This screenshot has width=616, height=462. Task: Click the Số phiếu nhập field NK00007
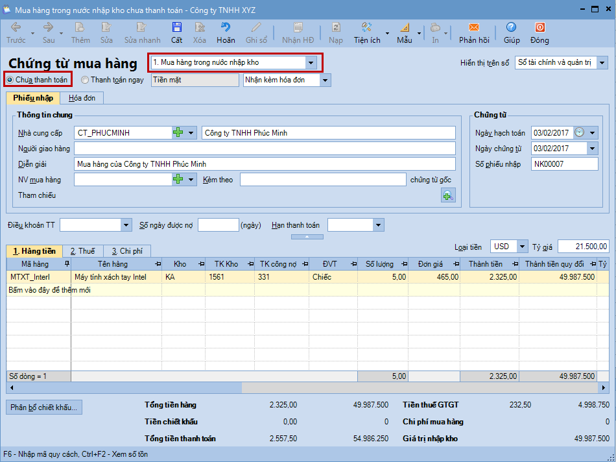coord(564,164)
